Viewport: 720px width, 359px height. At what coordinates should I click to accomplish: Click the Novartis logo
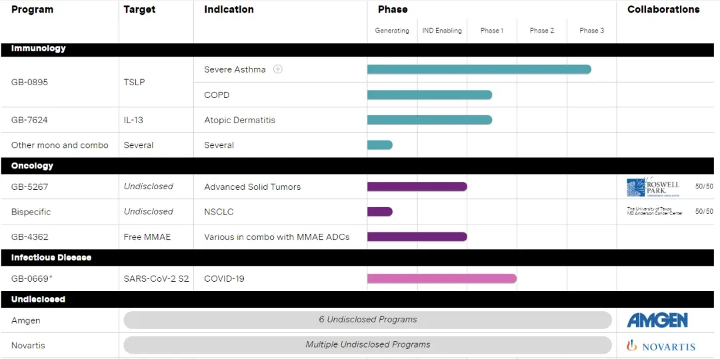pos(661,346)
